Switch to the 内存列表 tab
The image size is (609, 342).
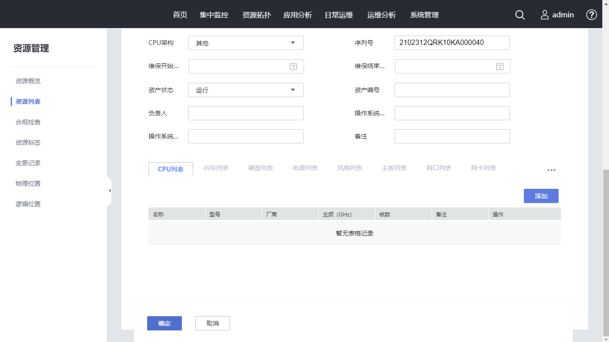tap(216, 168)
